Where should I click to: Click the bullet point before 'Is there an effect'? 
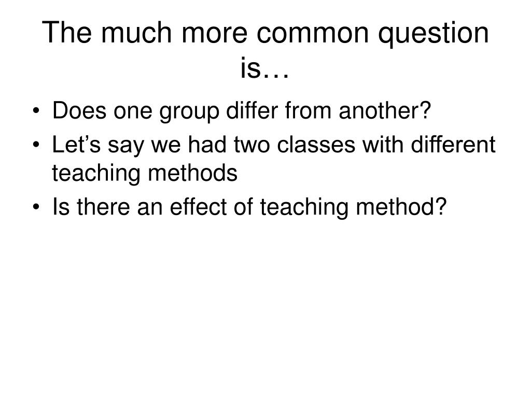pyautogui.click(x=36, y=207)
